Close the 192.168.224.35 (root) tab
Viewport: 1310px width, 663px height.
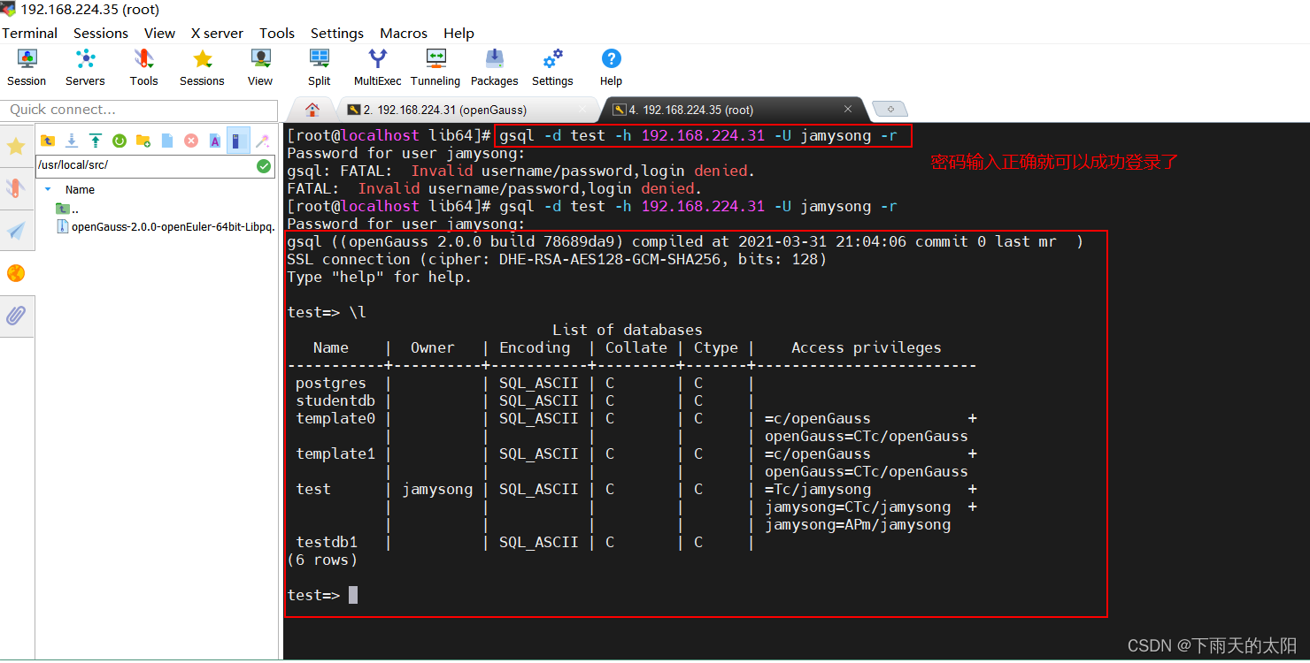(848, 110)
